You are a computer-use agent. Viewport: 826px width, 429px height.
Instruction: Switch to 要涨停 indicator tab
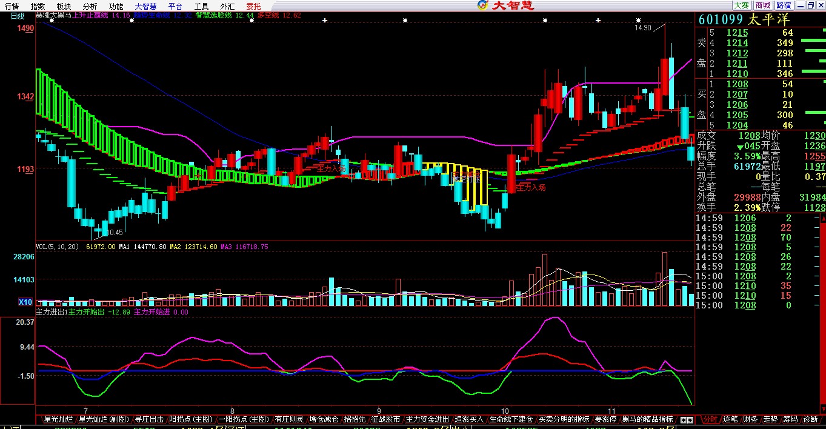pyautogui.click(x=606, y=419)
